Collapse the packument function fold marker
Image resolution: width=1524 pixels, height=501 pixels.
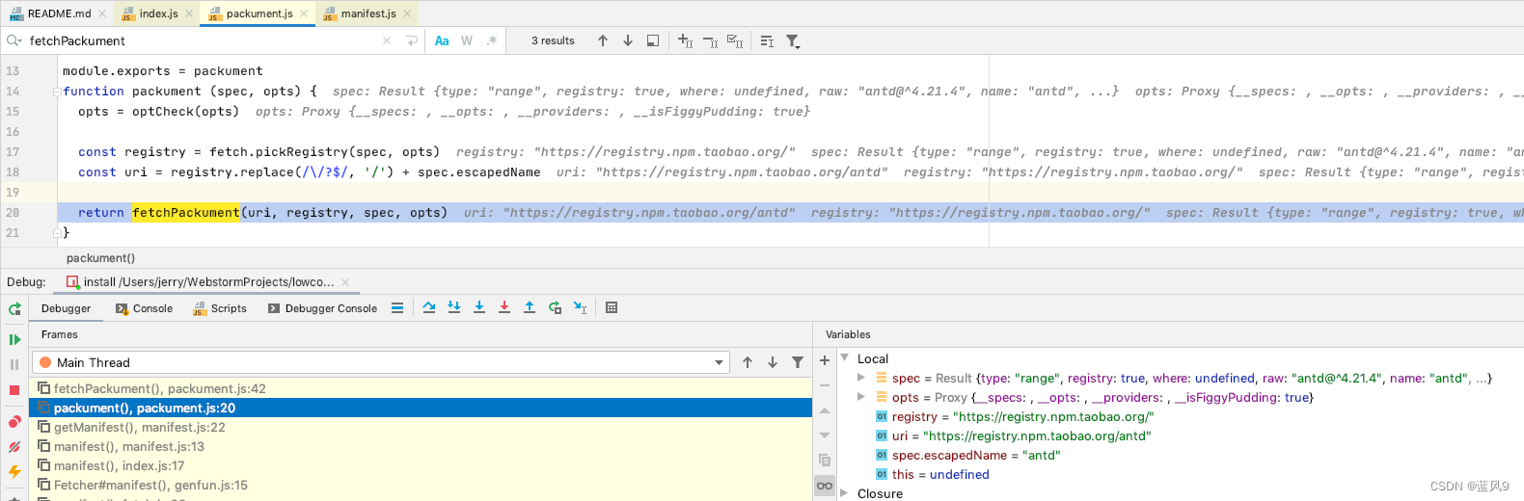[57, 92]
